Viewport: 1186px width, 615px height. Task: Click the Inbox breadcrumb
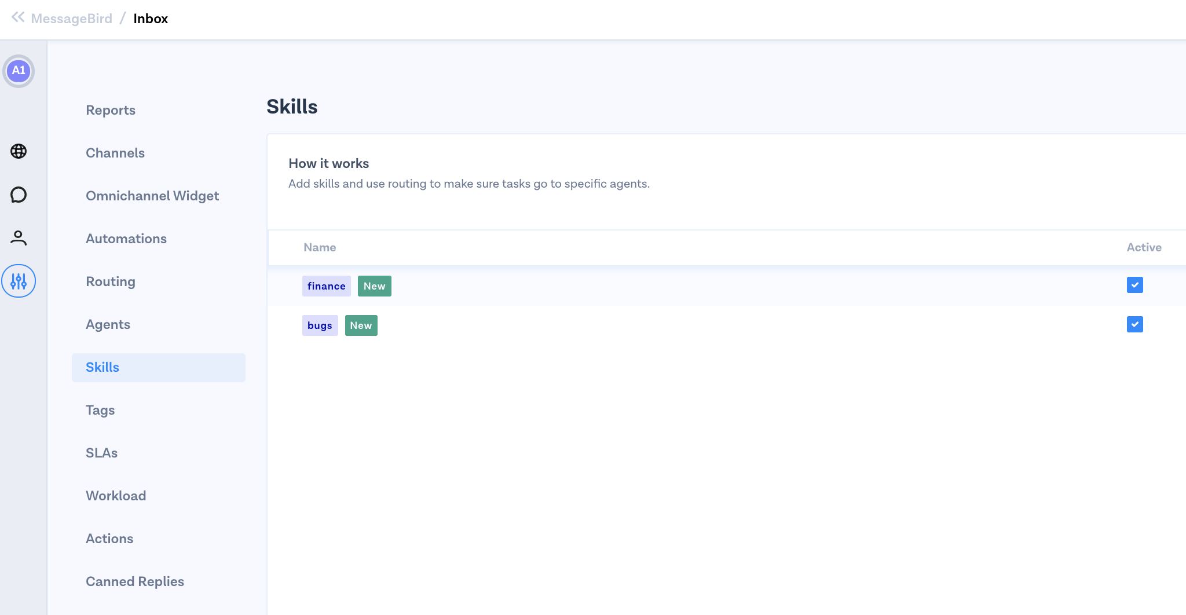coord(151,19)
